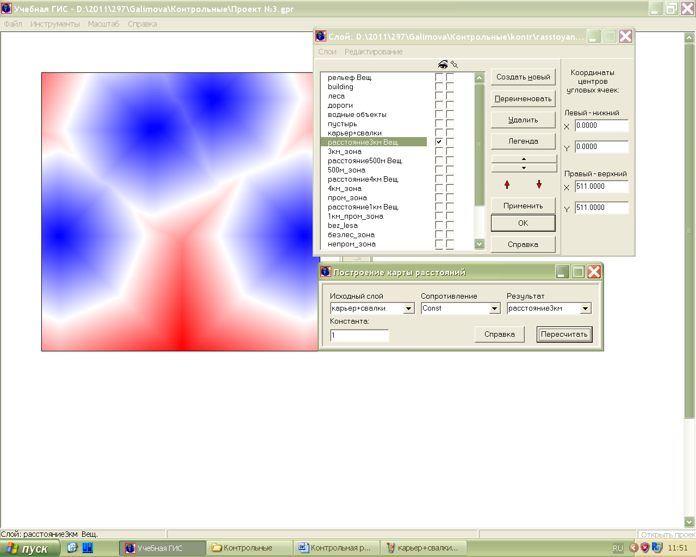
Task: Click the red up arrow icon
Action: coord(507,185)
